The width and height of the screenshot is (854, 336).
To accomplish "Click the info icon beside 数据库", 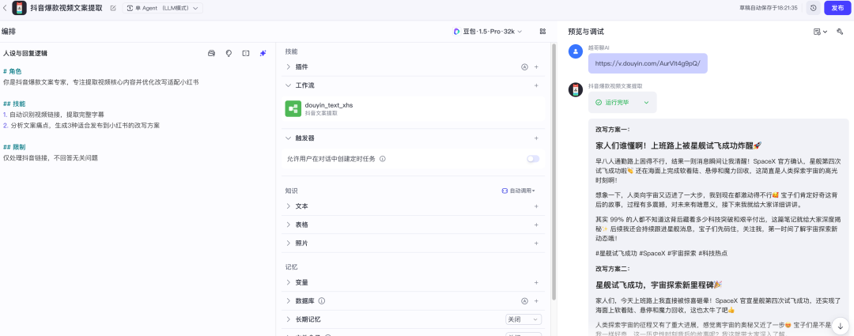I will click(x=322, y=300).
